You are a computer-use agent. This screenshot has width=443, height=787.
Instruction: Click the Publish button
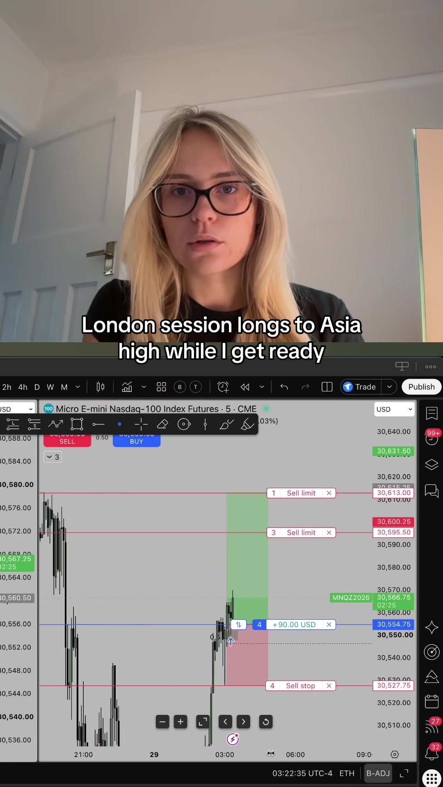pyautogui.click(x=421, y=387)
